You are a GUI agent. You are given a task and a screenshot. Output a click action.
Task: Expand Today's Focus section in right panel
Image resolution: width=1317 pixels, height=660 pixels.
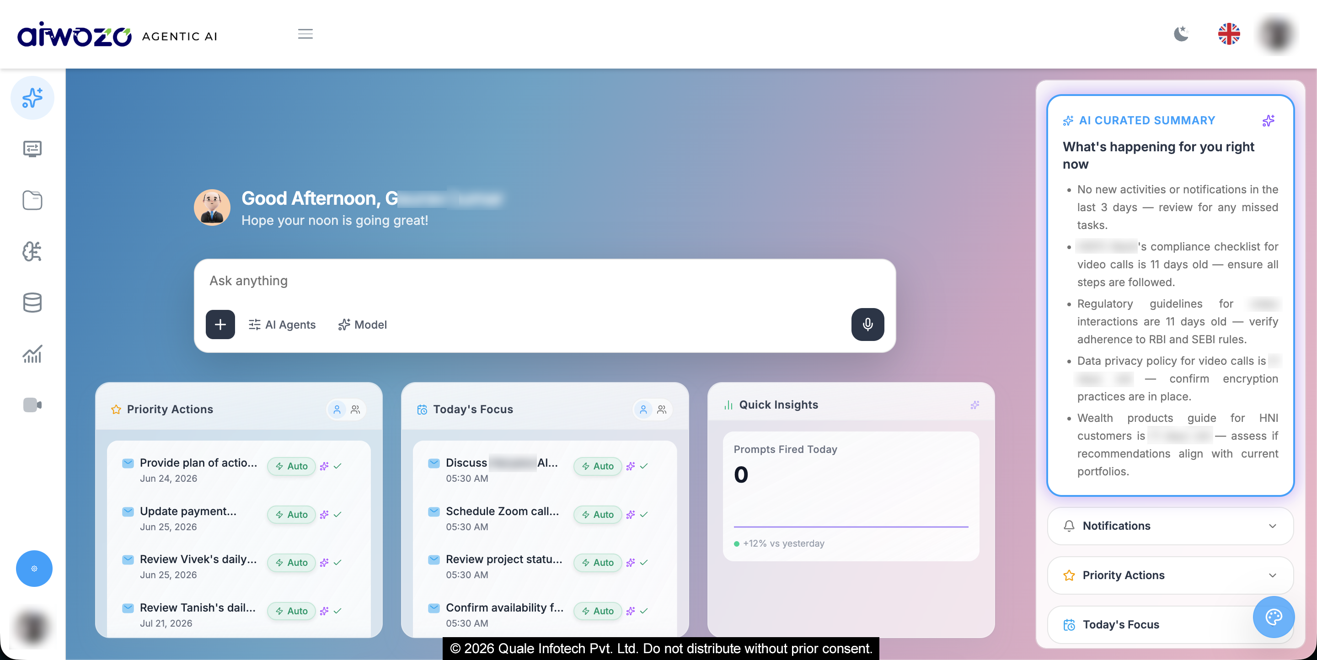[x=1150, y=625]
